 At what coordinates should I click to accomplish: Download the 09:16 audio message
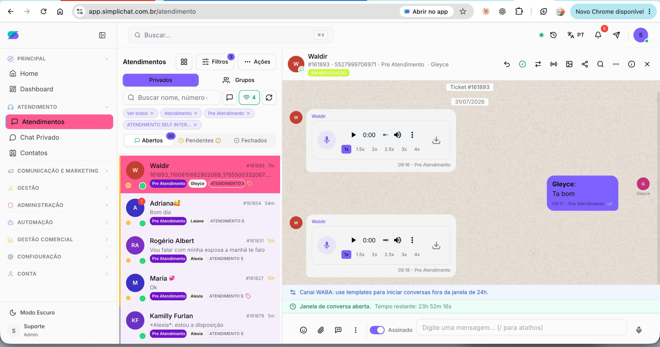pos(436,140)
